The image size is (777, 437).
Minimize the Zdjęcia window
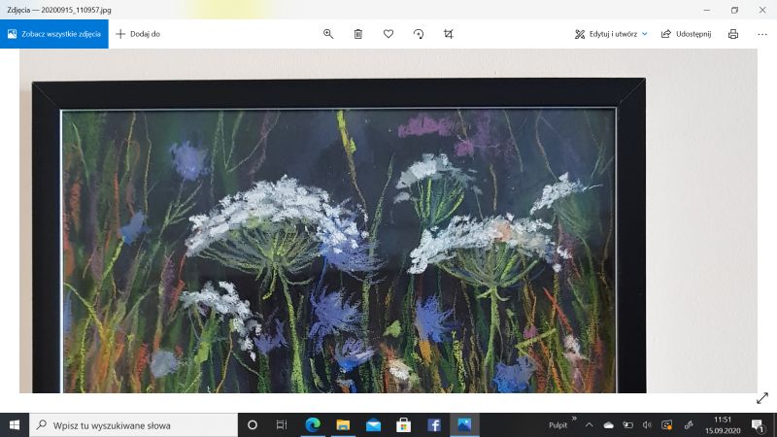(707, 10)
